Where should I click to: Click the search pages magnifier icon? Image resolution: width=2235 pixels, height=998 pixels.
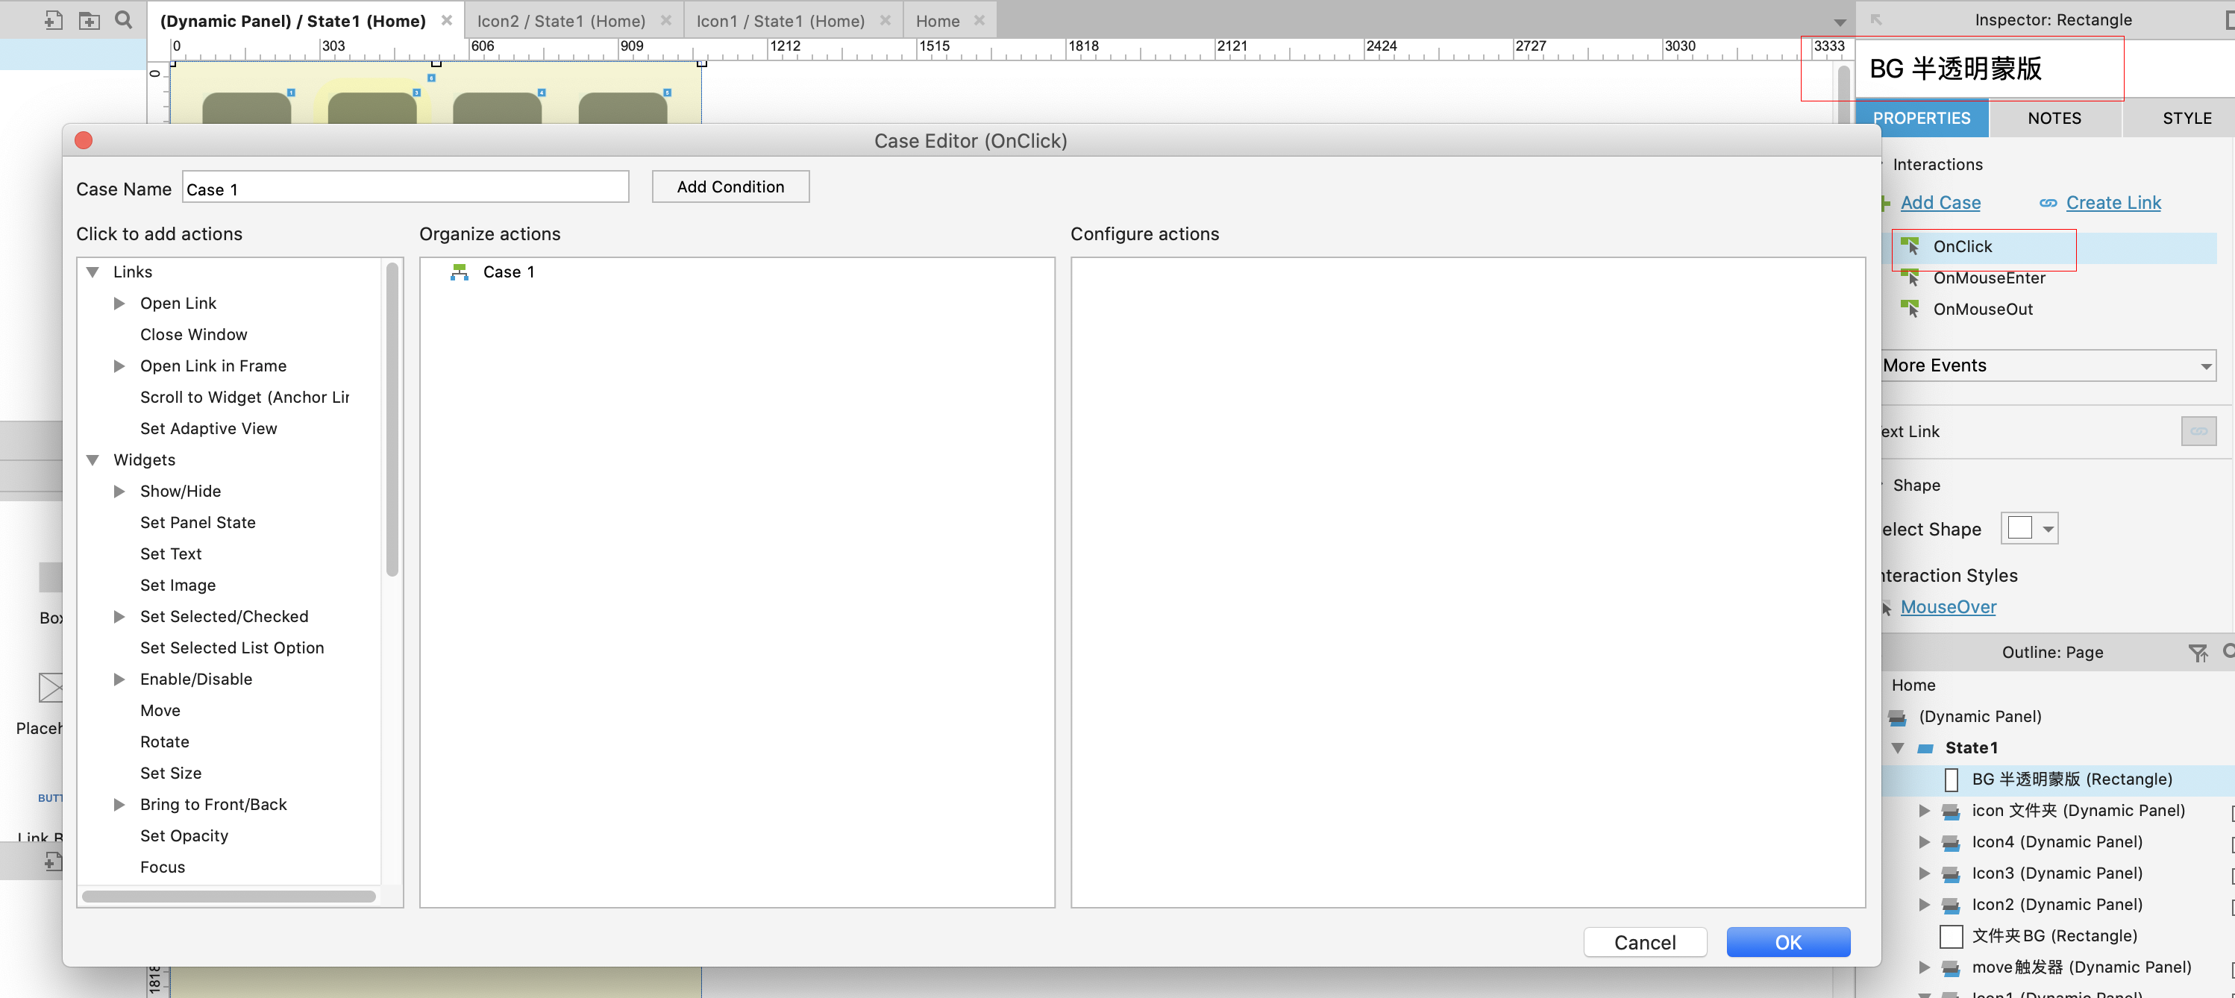124,20
